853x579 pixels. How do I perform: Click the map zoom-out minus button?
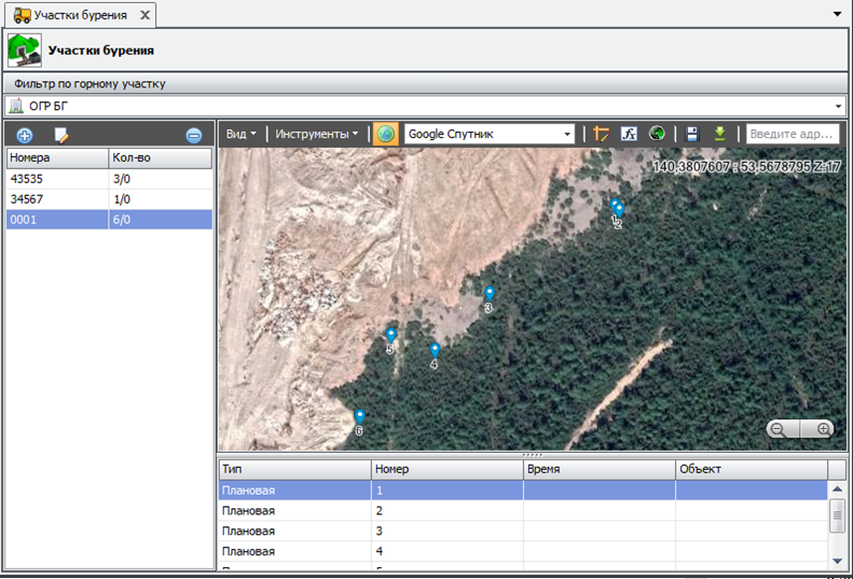pos(777,429)
